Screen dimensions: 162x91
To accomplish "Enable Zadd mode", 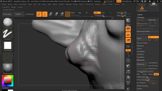I will pos(97,13).
